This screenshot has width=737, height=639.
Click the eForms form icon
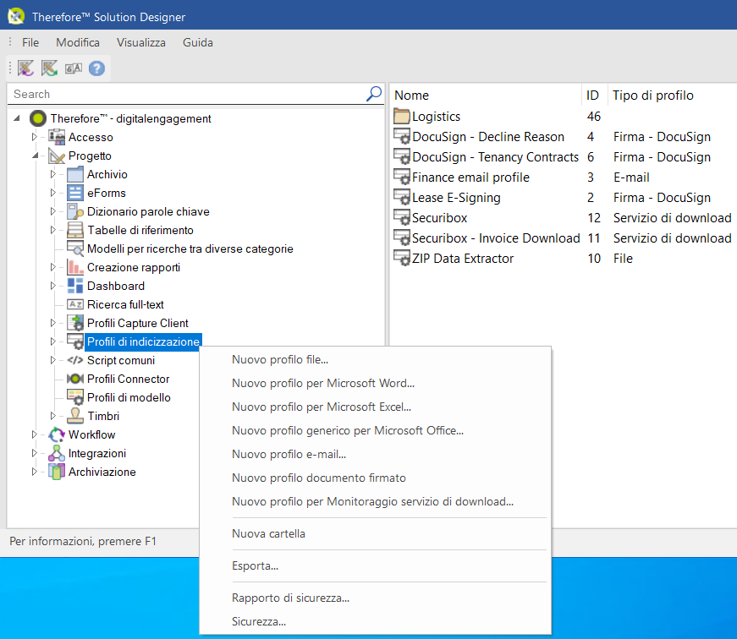pos(75,193)
